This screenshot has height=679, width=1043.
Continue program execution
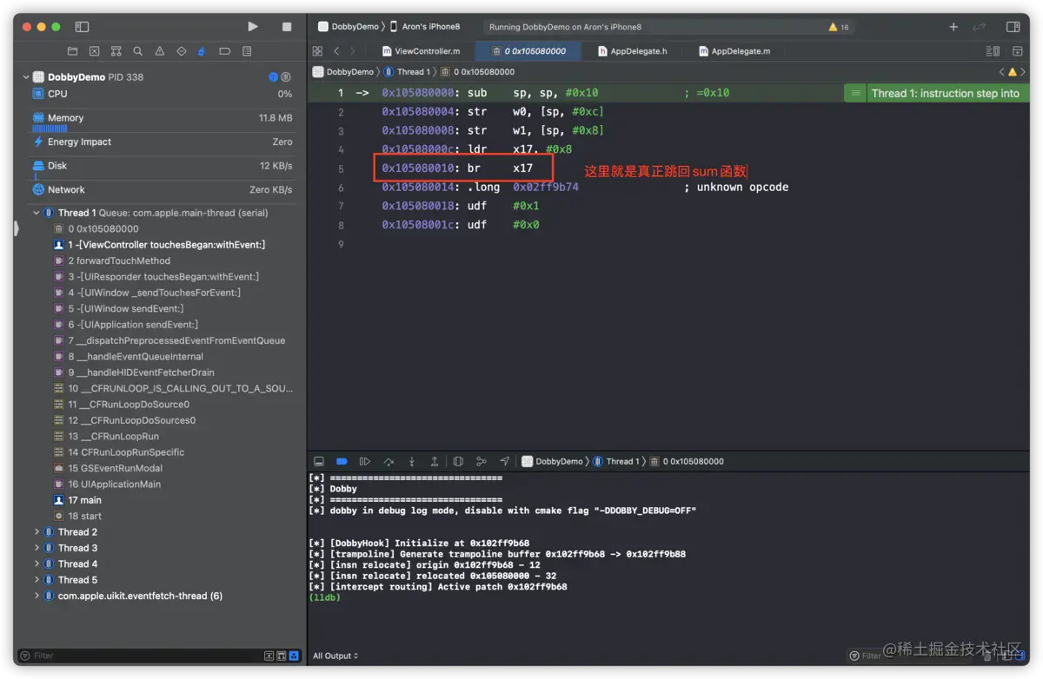tap(365, 461)
